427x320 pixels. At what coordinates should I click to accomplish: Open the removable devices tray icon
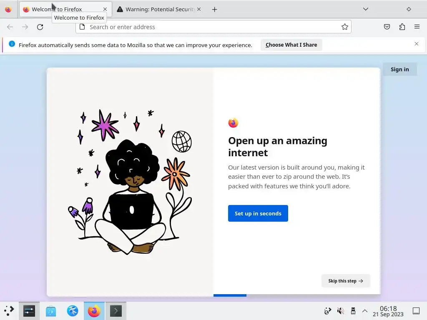coord(353,311)
